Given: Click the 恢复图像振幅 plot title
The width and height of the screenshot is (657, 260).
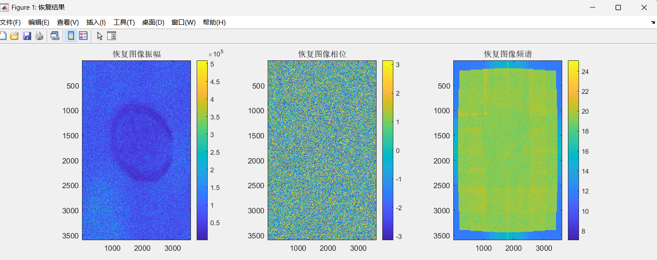Looking at the screenshot, I should [137, 54].
